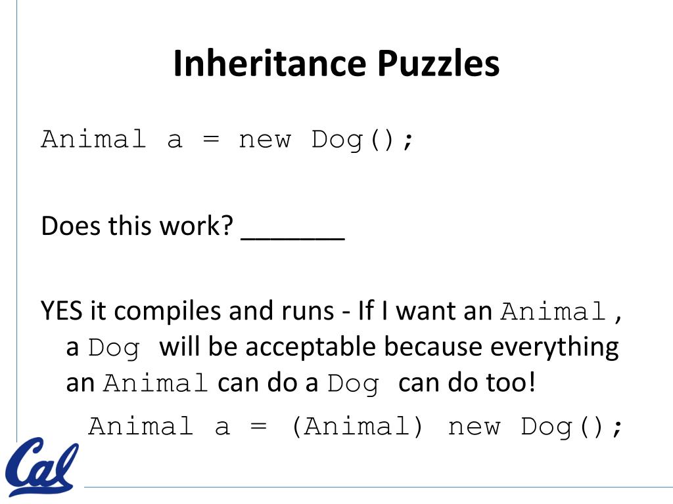Click the word YES in the answer paragraph
Image resolution: width=673 pixels, height=504 pixels.
coord(61,310)
